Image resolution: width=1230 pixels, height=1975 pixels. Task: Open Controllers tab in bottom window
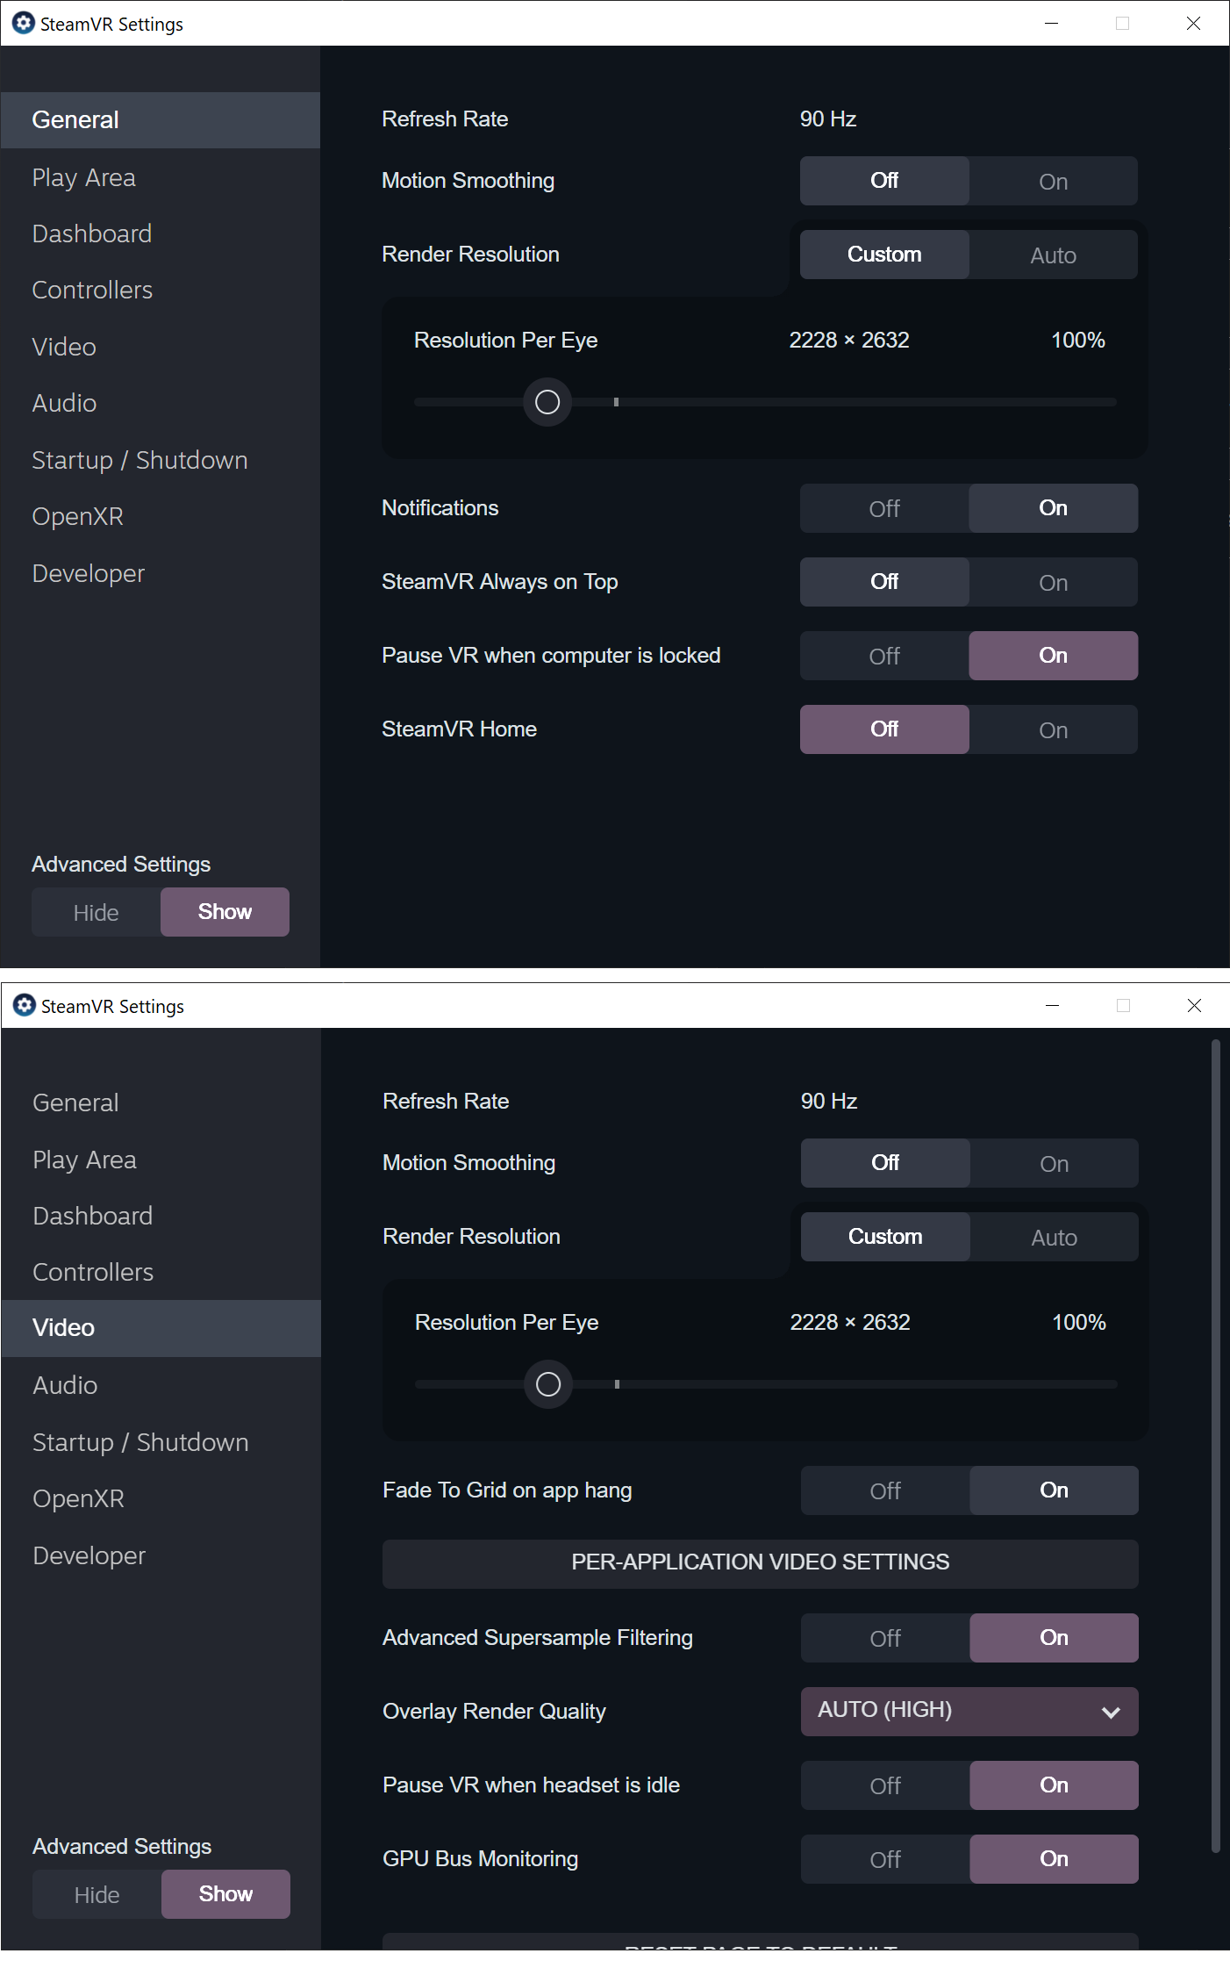pos(161,1272)
